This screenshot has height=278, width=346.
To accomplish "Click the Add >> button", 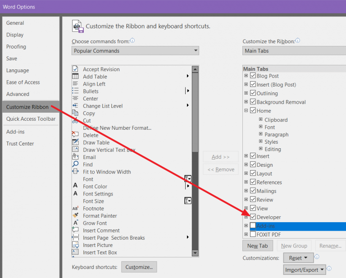I will 221,157.
